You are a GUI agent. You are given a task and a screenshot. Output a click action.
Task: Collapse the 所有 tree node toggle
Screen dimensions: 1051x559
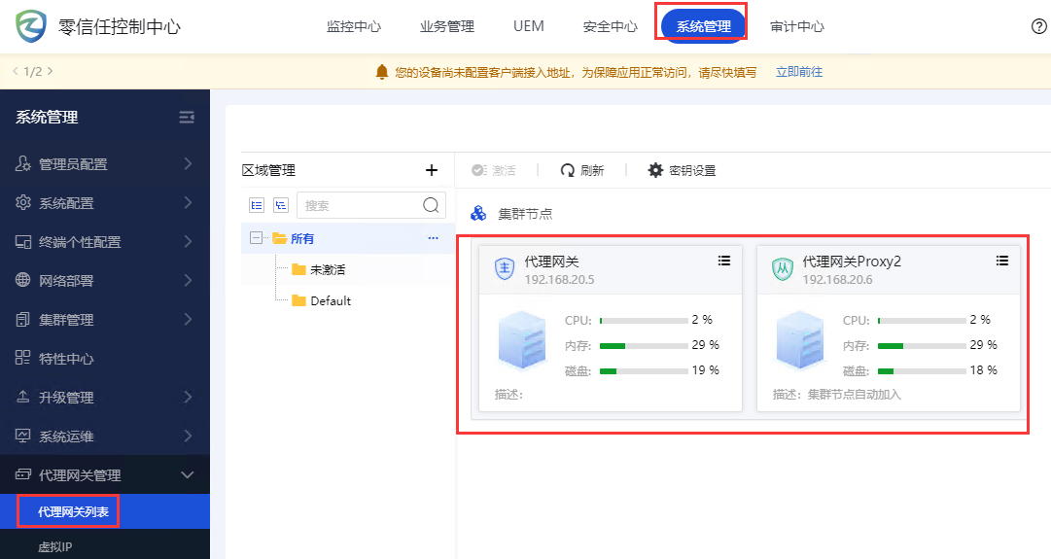pyautogui.click(x=256, y=238)
